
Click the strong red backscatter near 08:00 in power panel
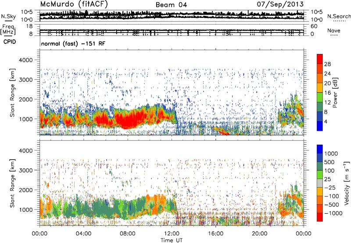[x=129, y=120]
